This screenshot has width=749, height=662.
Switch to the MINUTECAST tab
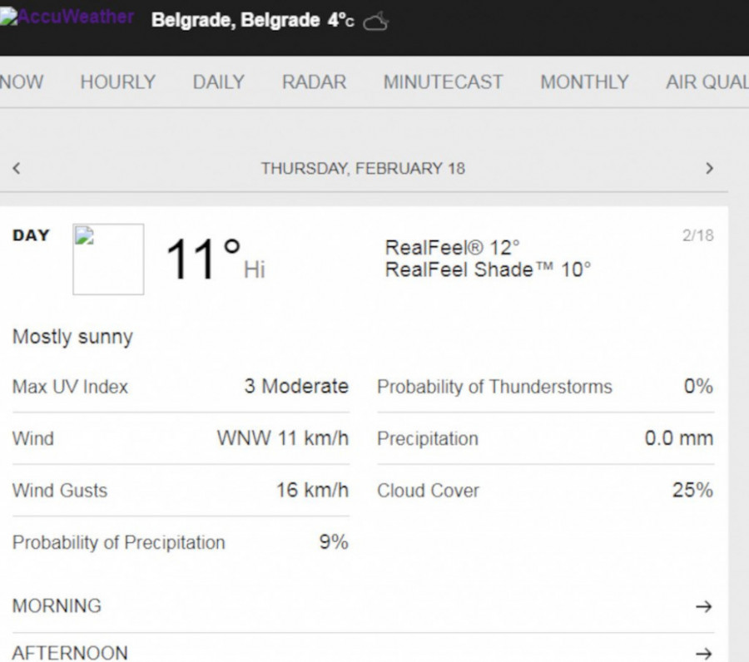click(443, 82)
